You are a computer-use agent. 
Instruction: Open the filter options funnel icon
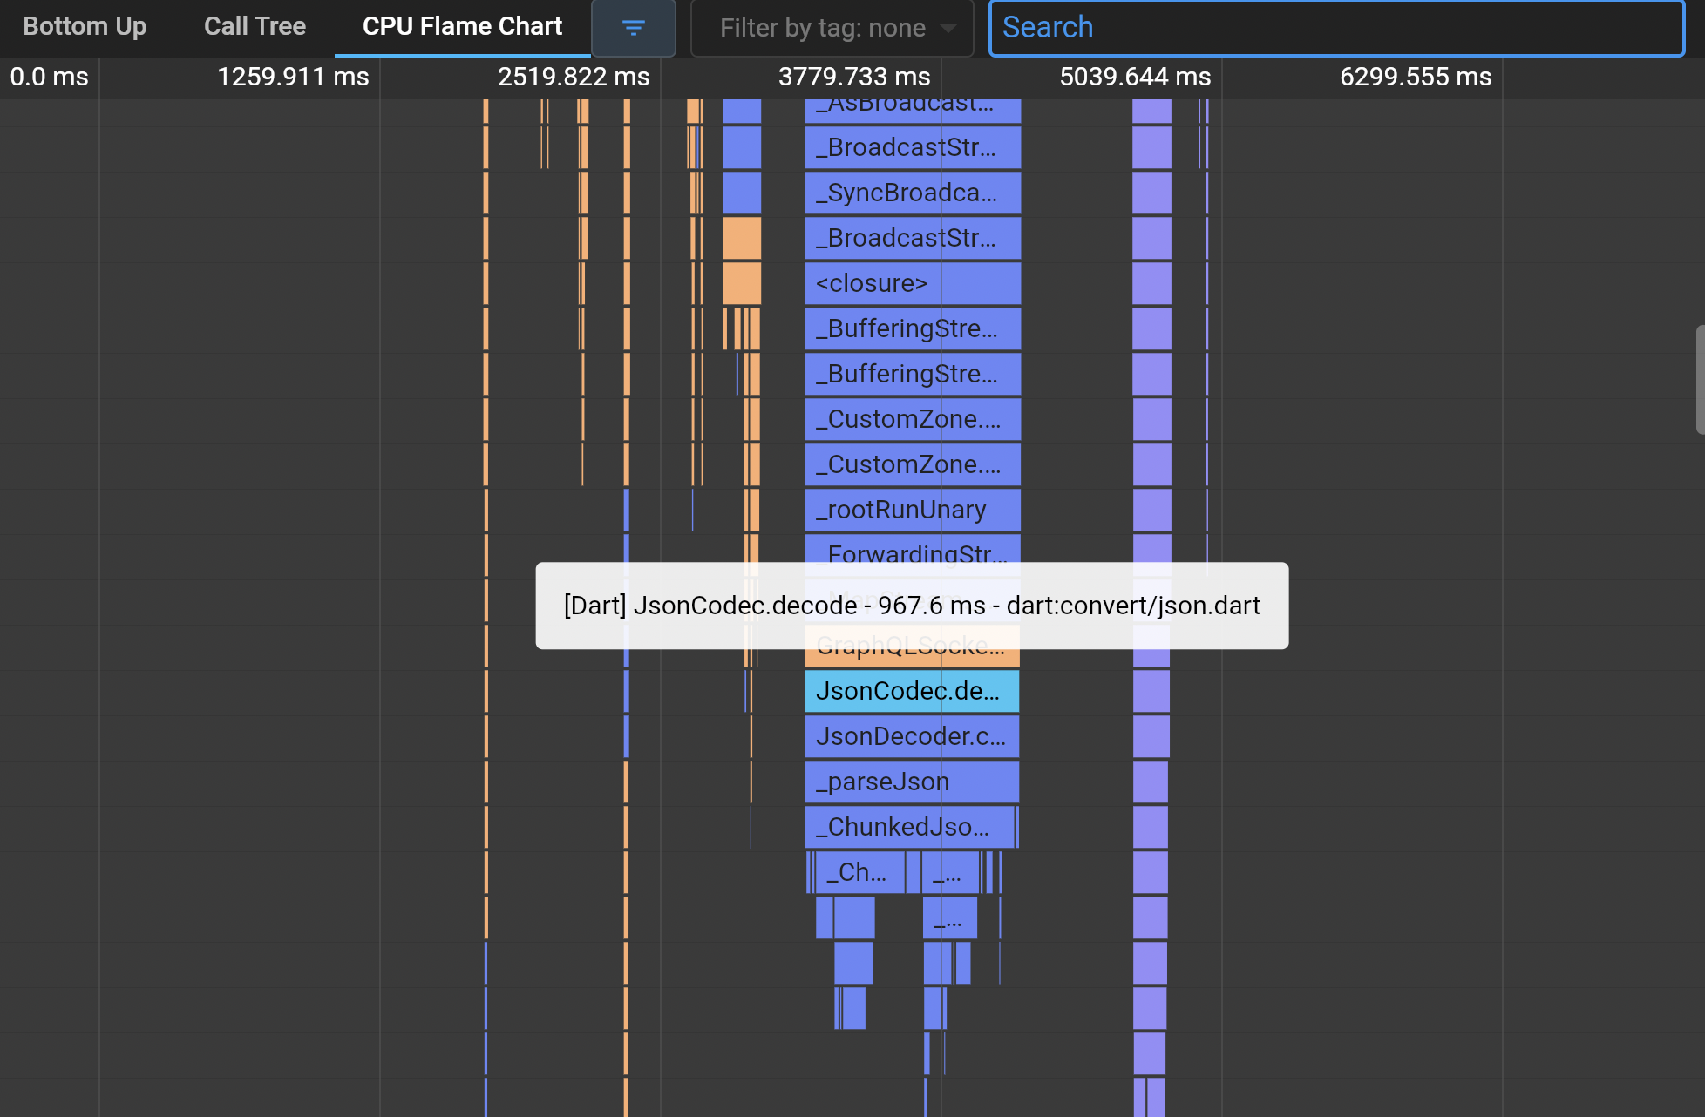(633, 27)
